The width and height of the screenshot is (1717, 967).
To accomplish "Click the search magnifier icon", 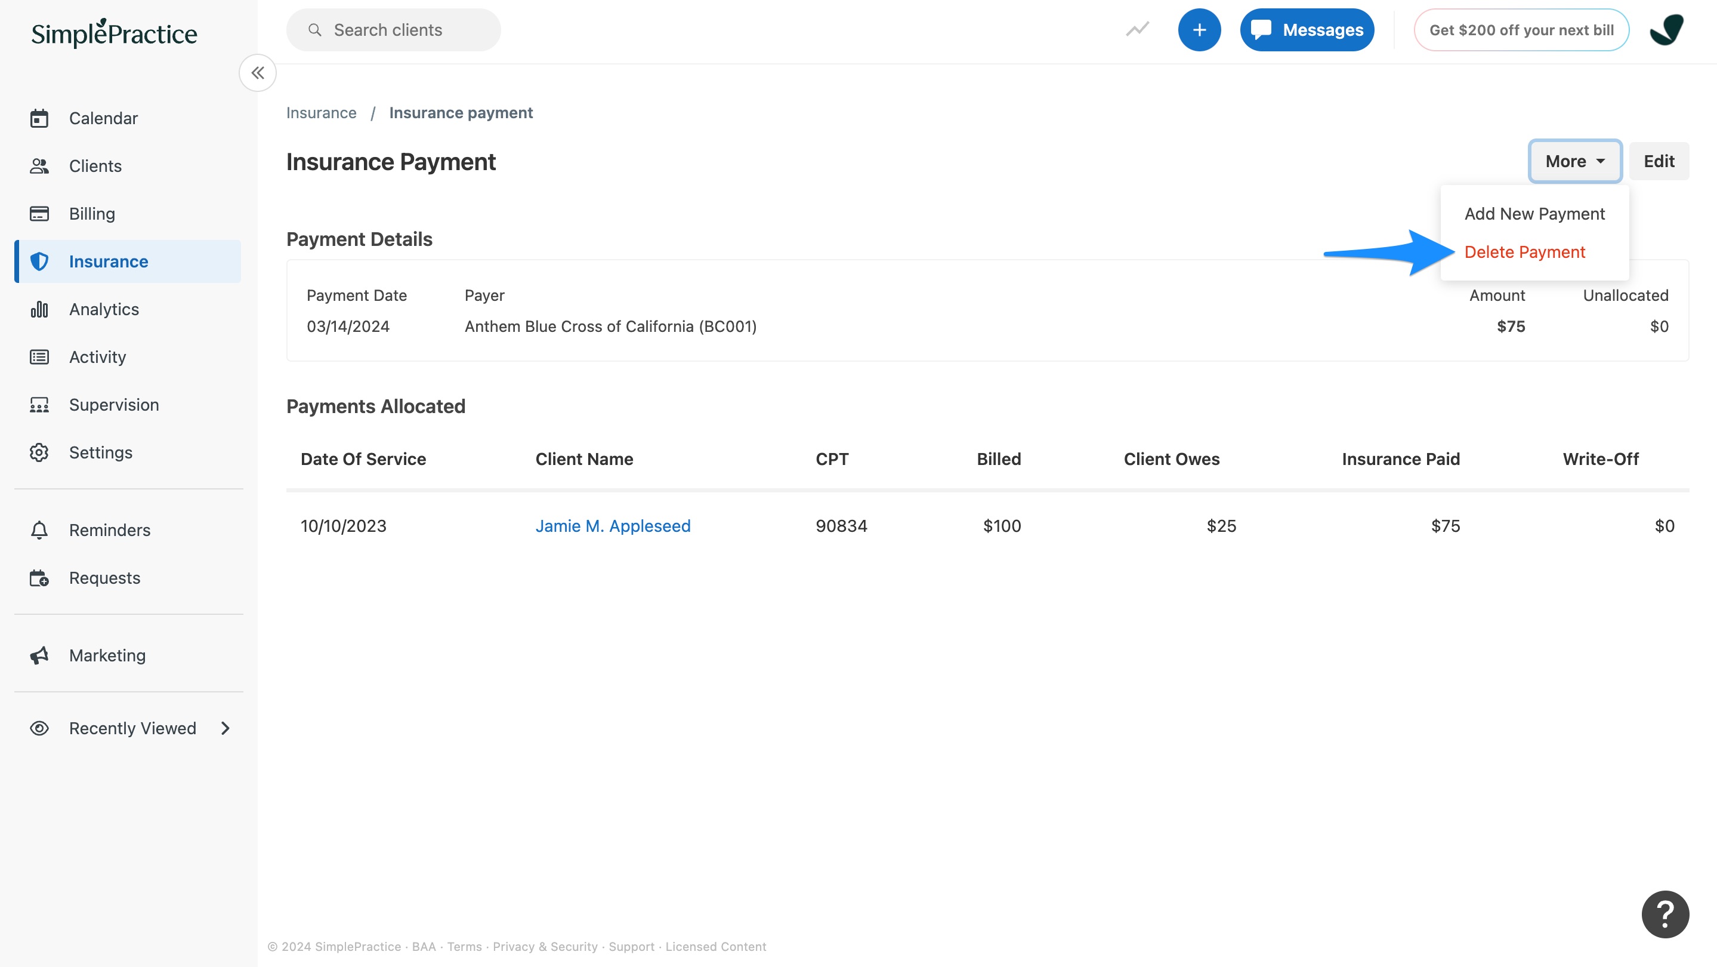I will [314, 30].
